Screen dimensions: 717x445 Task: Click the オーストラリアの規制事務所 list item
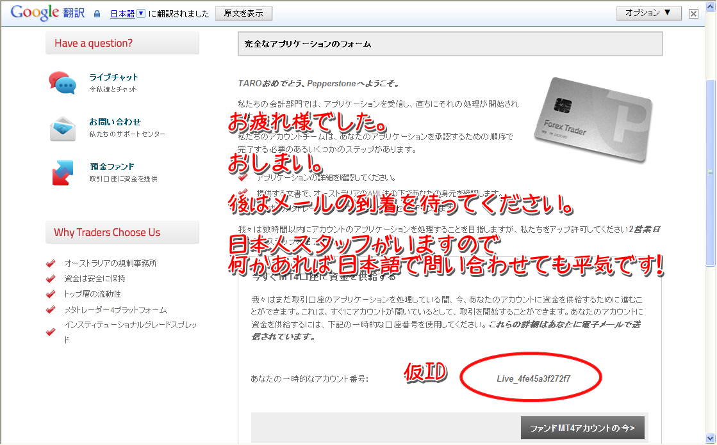[x=110, y=263]
